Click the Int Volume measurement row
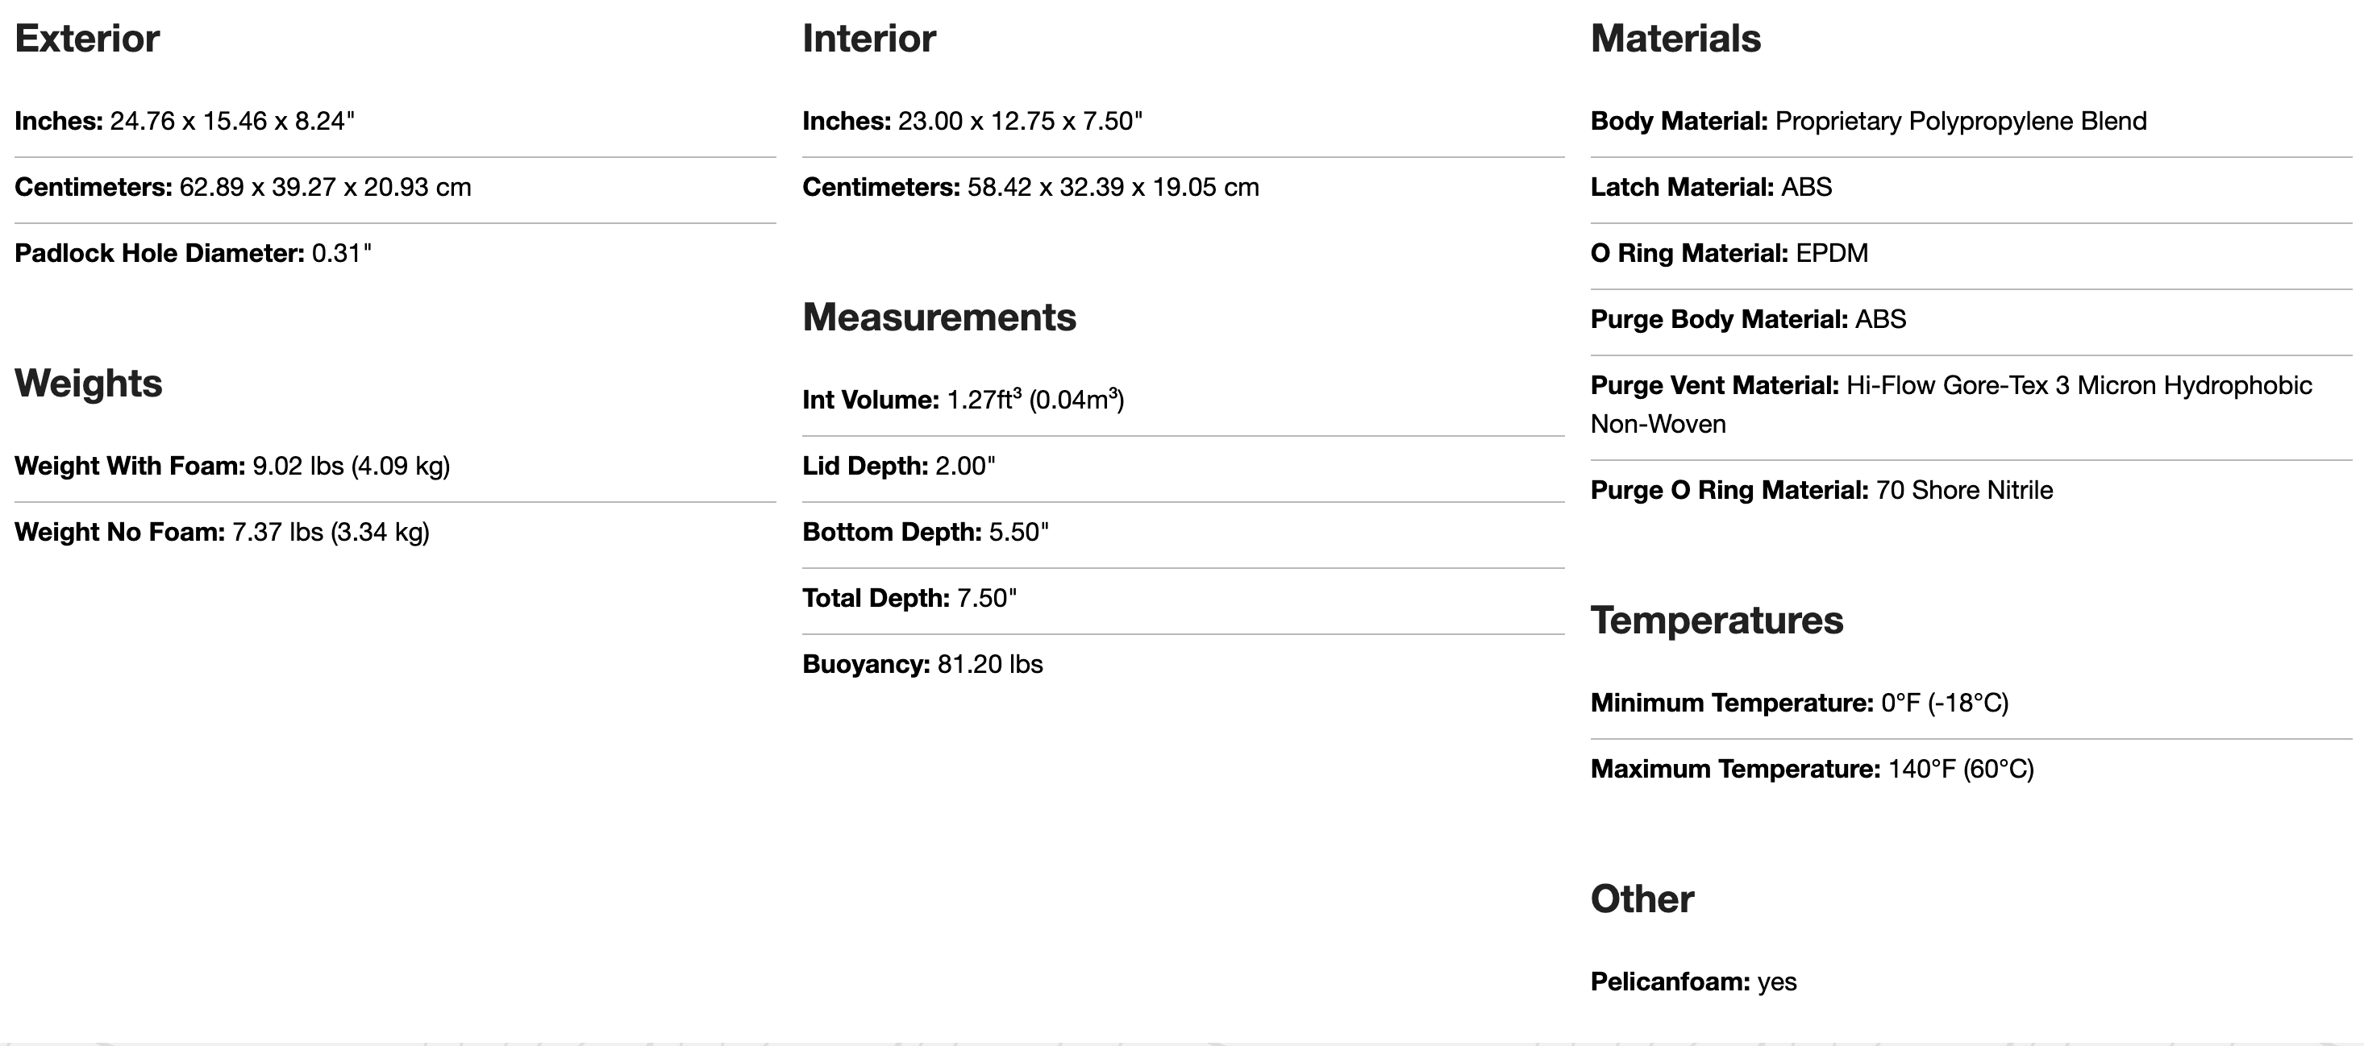 (963, 400)
